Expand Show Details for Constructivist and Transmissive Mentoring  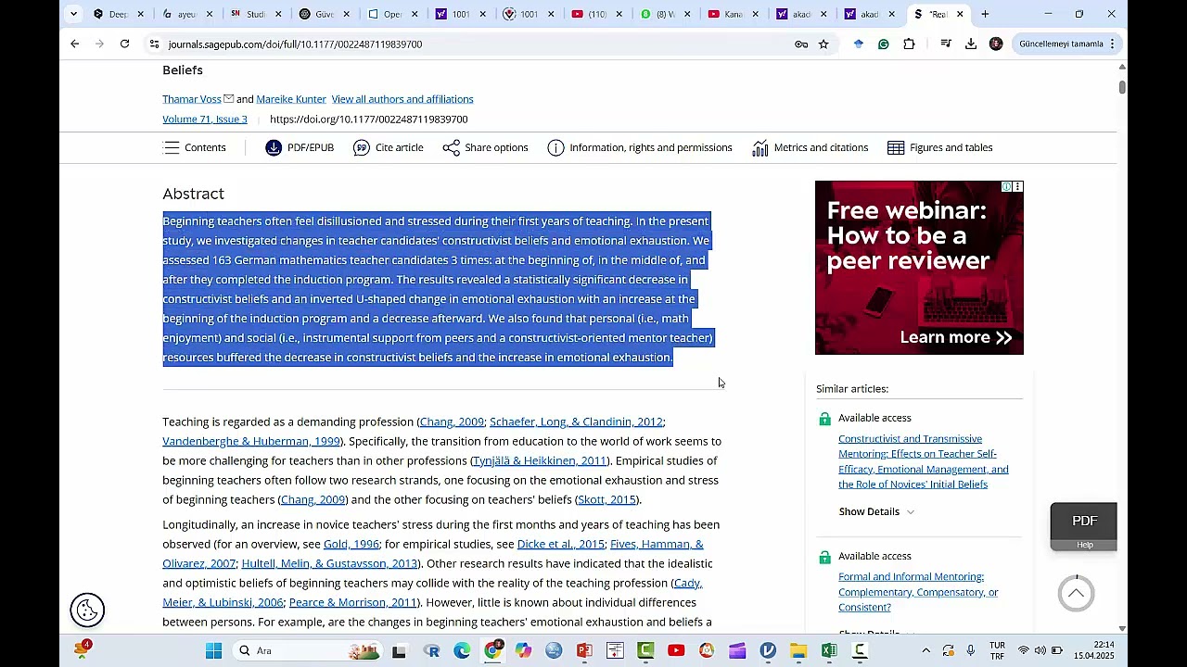tap(876, 511)
